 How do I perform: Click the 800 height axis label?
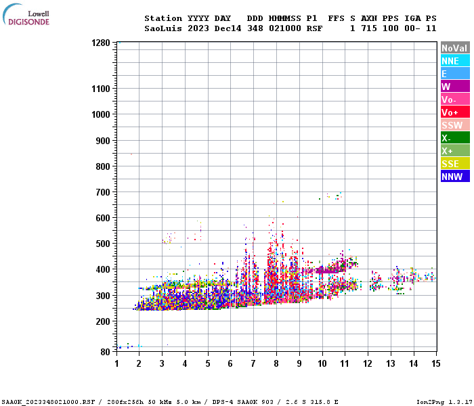point(103,166)
